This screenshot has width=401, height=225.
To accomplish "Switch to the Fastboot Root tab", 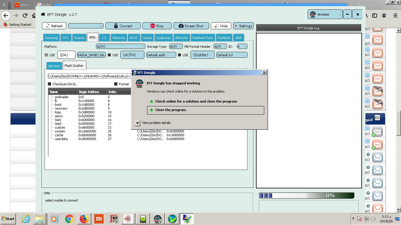I will pyautogui.click(x=203, y=38).
